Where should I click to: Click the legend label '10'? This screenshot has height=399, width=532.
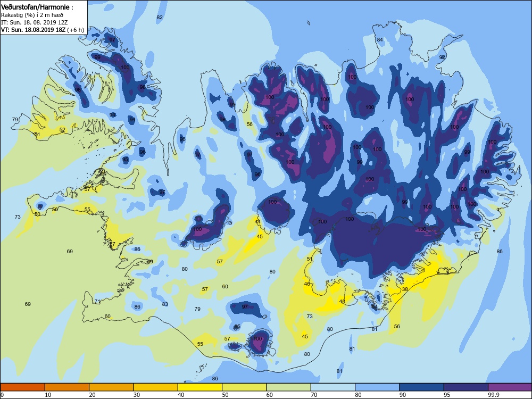(48, 395)
